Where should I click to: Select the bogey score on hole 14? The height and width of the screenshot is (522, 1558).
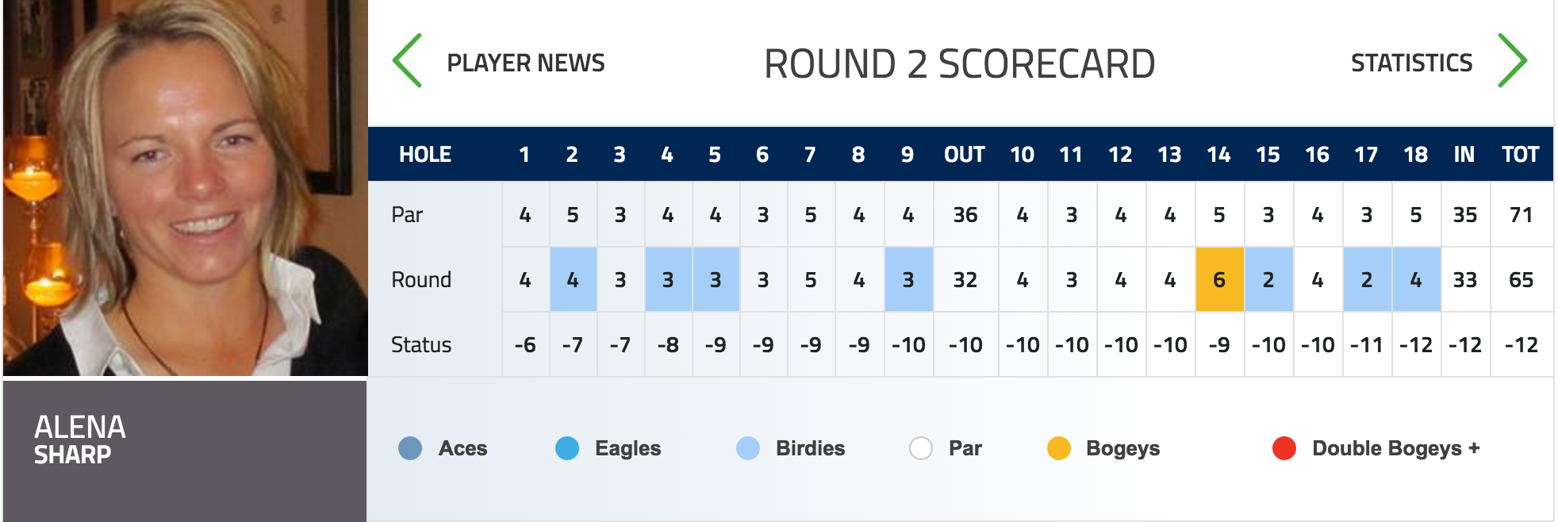click(x=1219, y=279)
